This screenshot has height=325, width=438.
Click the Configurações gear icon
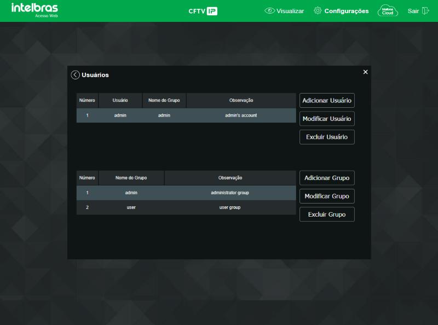pos(318,10)
